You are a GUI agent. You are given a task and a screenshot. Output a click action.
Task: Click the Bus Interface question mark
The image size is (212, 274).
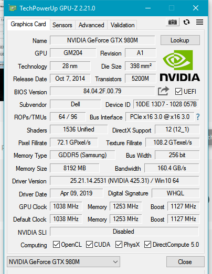point(198,117)
